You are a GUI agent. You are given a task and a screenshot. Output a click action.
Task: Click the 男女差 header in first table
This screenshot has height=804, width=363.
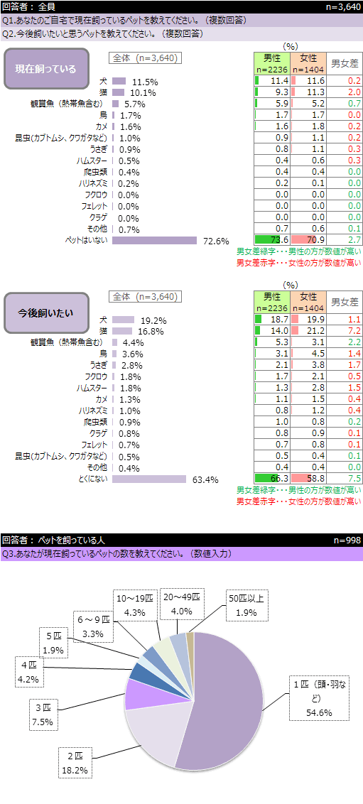coord(345,64)
